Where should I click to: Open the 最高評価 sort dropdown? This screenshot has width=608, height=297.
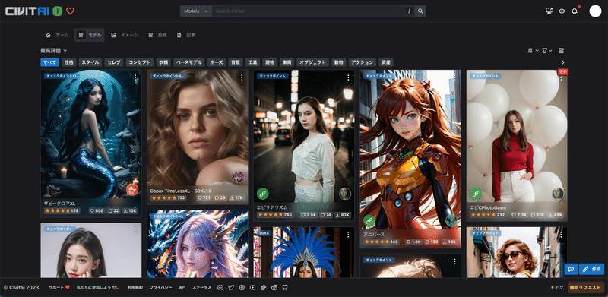pyautogui.click(x=54, y=50)
